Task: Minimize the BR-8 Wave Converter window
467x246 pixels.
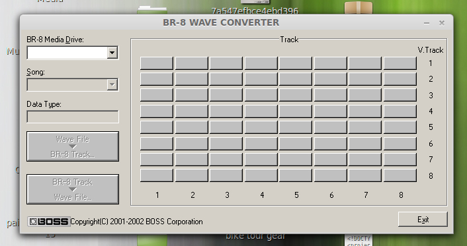Action: click(x=427, y=23)
